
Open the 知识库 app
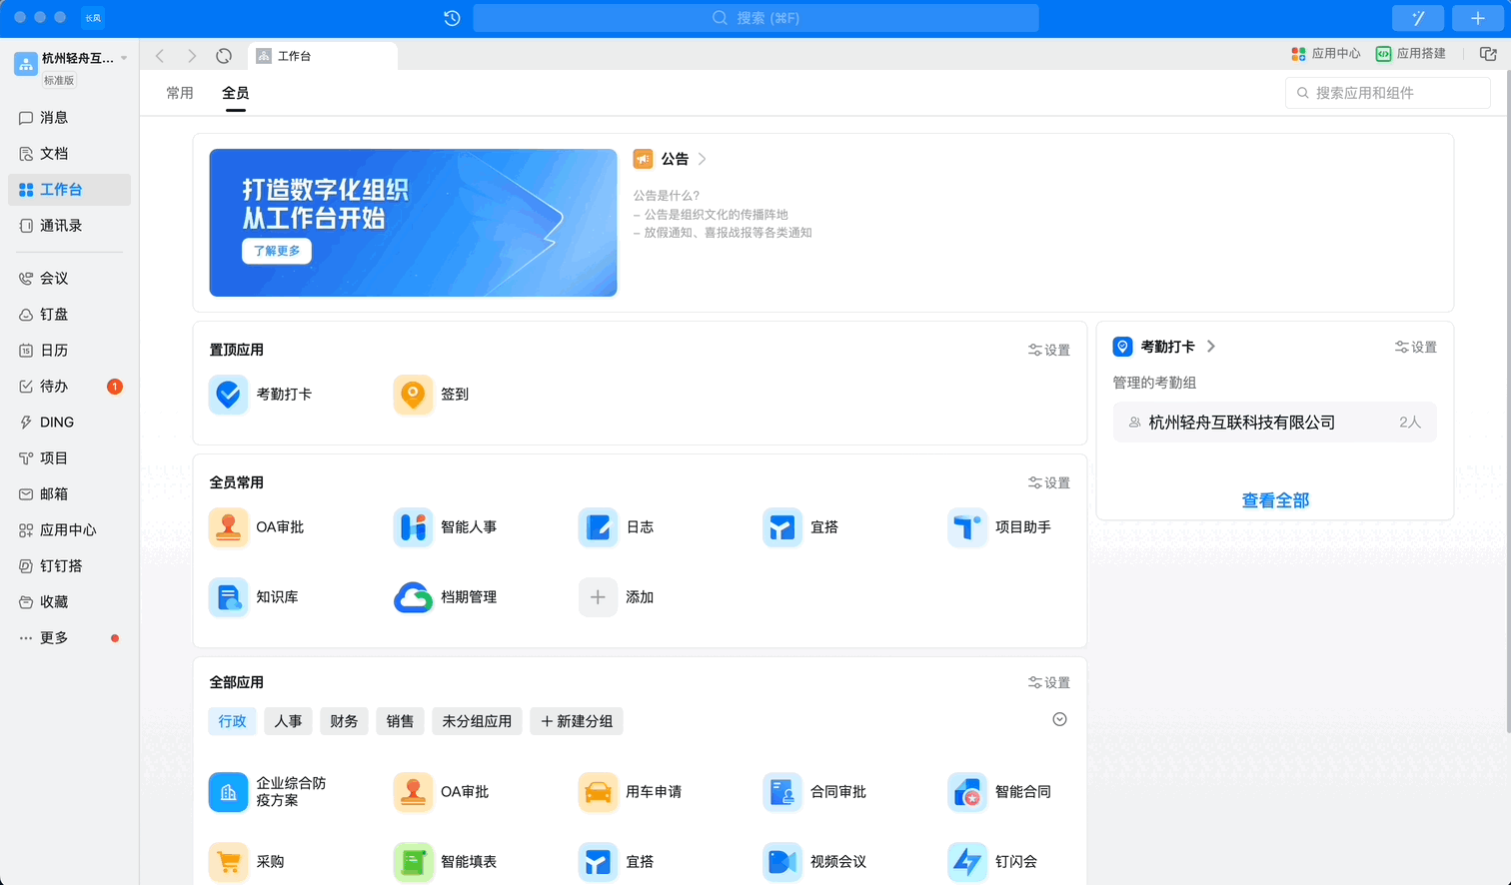tap(228, 597)
